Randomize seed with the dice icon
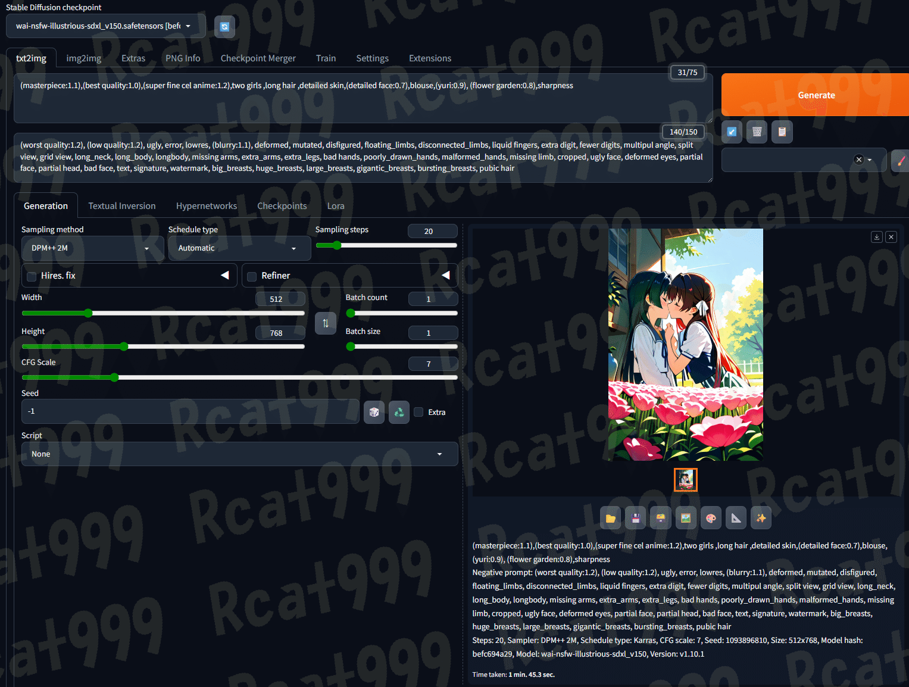The height and width of the screenshot is (687, 909). [374, 412]
